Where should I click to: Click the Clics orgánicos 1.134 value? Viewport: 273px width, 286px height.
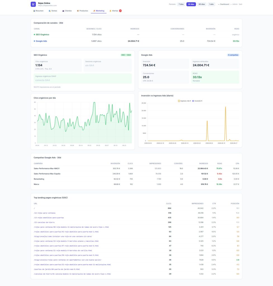click(x=39, y=65)
